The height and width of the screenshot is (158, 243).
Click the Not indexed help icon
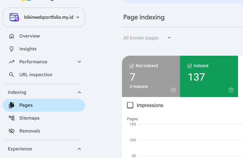(x=173, y=90)
